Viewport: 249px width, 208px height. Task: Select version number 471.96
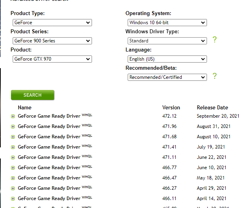tap(169, 126)
